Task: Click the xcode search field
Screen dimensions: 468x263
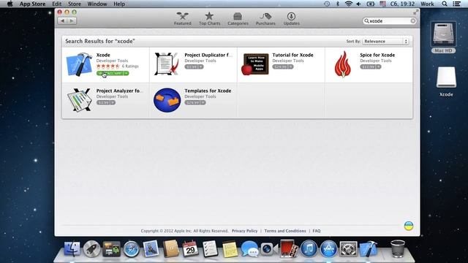Action: tap(389, 21)
